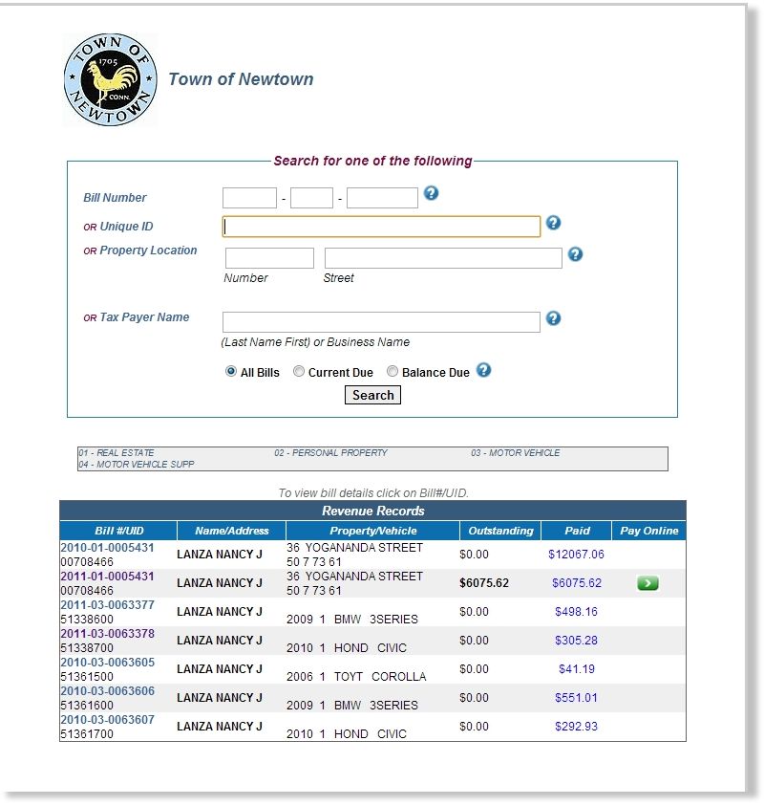The height and width of the screenshot is (806, 764).
Task: Click the Outstanding column header
Action: click(500, 531)
